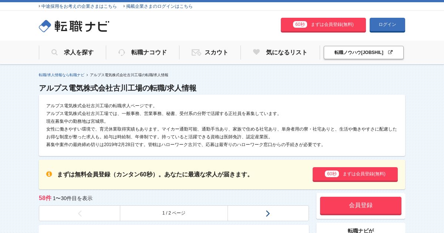Click the disabled previous page arrow
Screen dimensions: 444x233
pos(80,213)
